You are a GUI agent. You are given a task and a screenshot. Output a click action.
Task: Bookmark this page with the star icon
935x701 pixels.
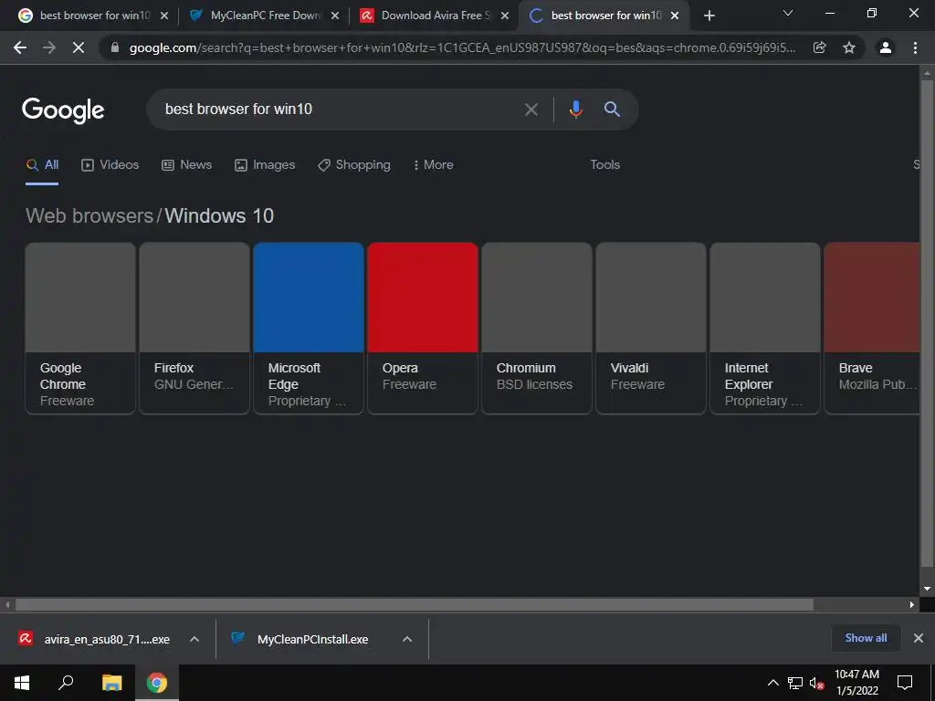849,47
